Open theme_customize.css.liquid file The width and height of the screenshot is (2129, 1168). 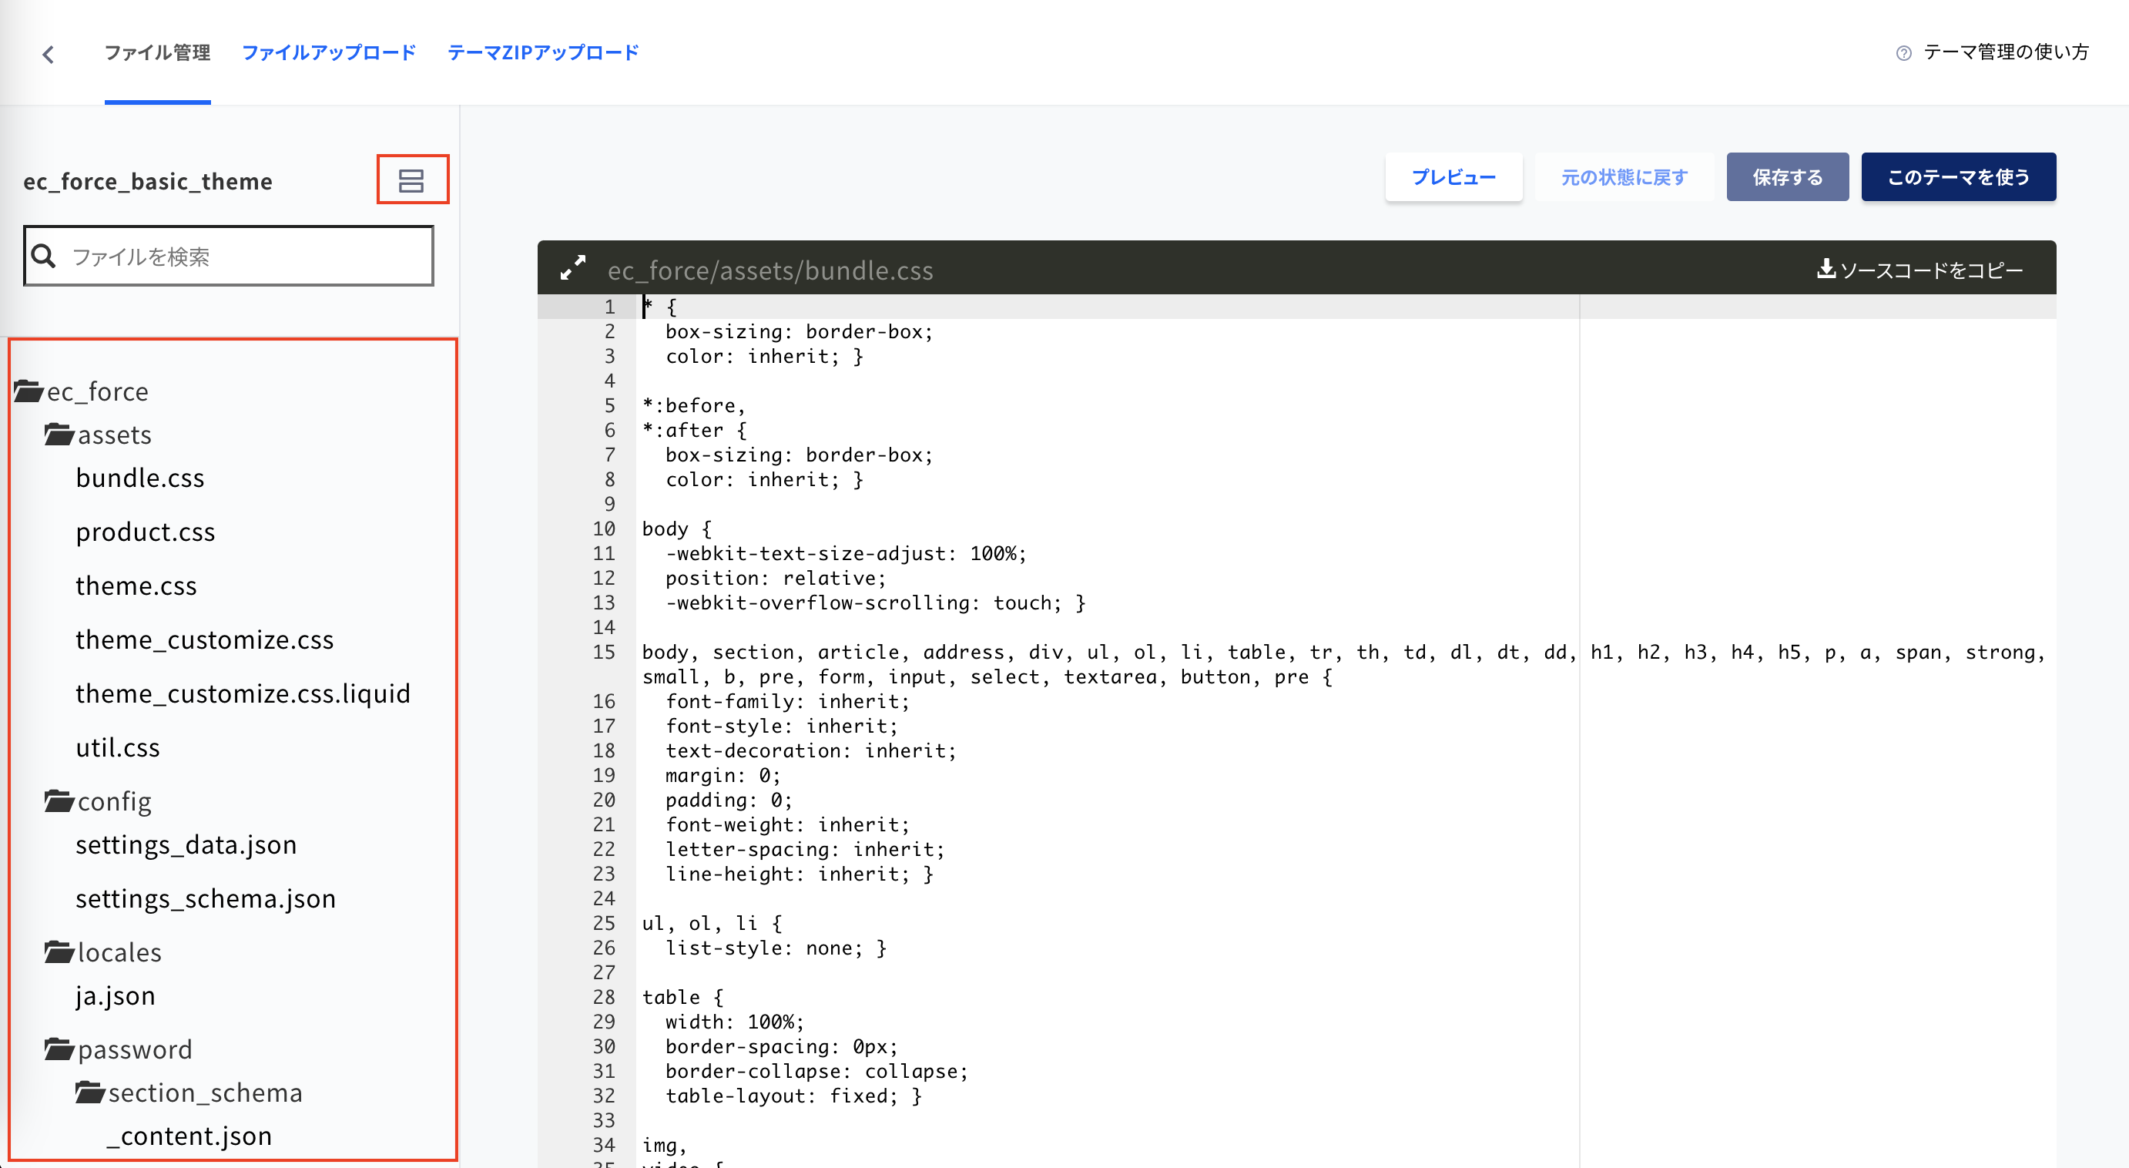point(243,693)
